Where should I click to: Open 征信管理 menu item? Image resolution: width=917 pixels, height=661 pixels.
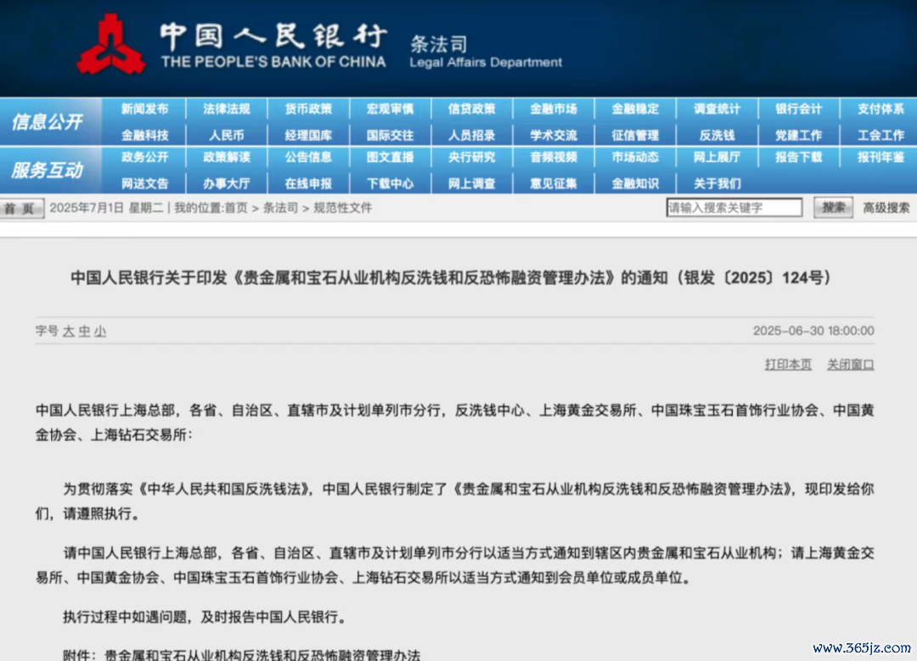pyautogui.click(x=635, y=136)
